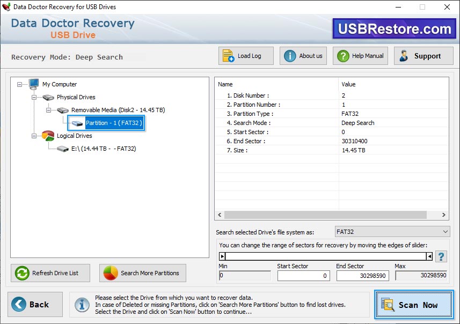This screenshot has width=460, height=324.
Task: Click the Partition - 1 drive icon
Action: (x=77, y=123)
